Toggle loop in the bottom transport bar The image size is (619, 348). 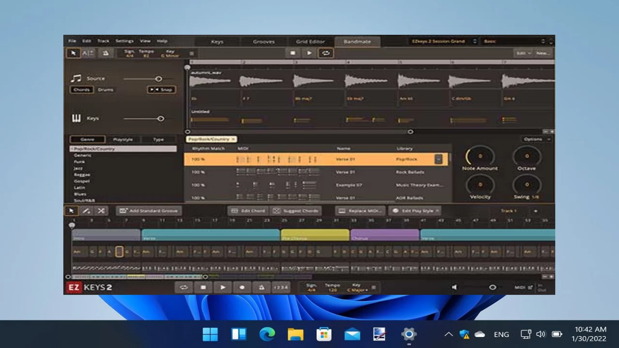point(184,287)
